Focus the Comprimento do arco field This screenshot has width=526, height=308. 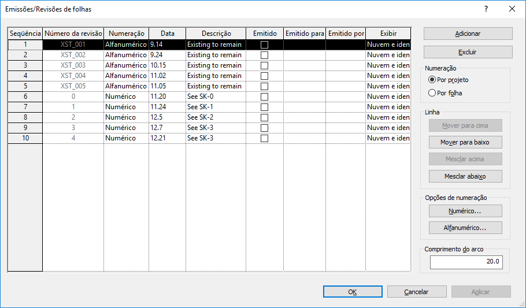point(466,262)
